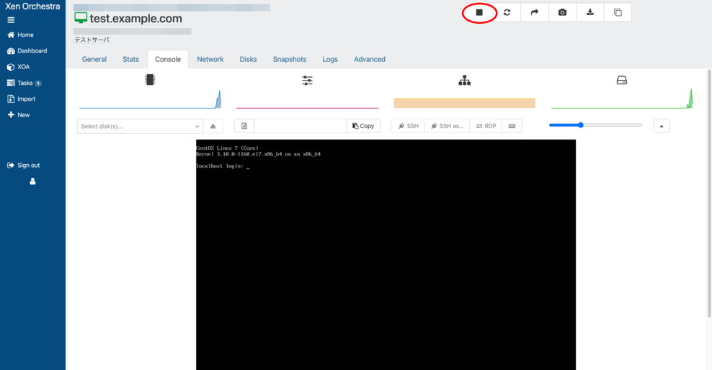
Task: Click the SSH button
Action: (x=408, y=126)
